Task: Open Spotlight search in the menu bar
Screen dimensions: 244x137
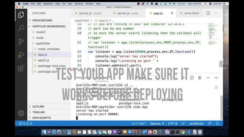Action: [205, 3]
